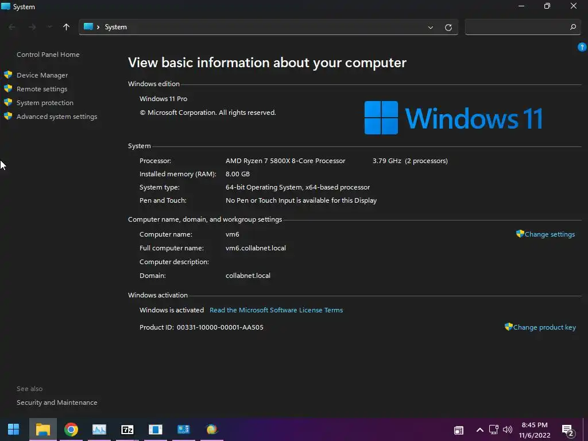
Task: Open network status tray icon
Action: [493, 430]
